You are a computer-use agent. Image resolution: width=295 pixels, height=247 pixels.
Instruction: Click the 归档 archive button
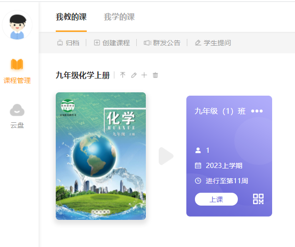click(68, 43)
